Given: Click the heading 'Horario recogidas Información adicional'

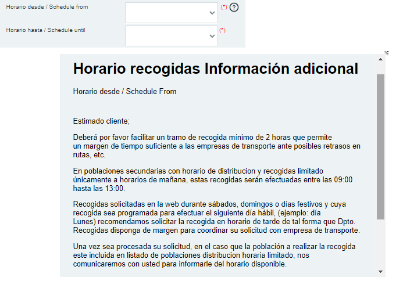Looking at the screenshot, I should (215, 69).
